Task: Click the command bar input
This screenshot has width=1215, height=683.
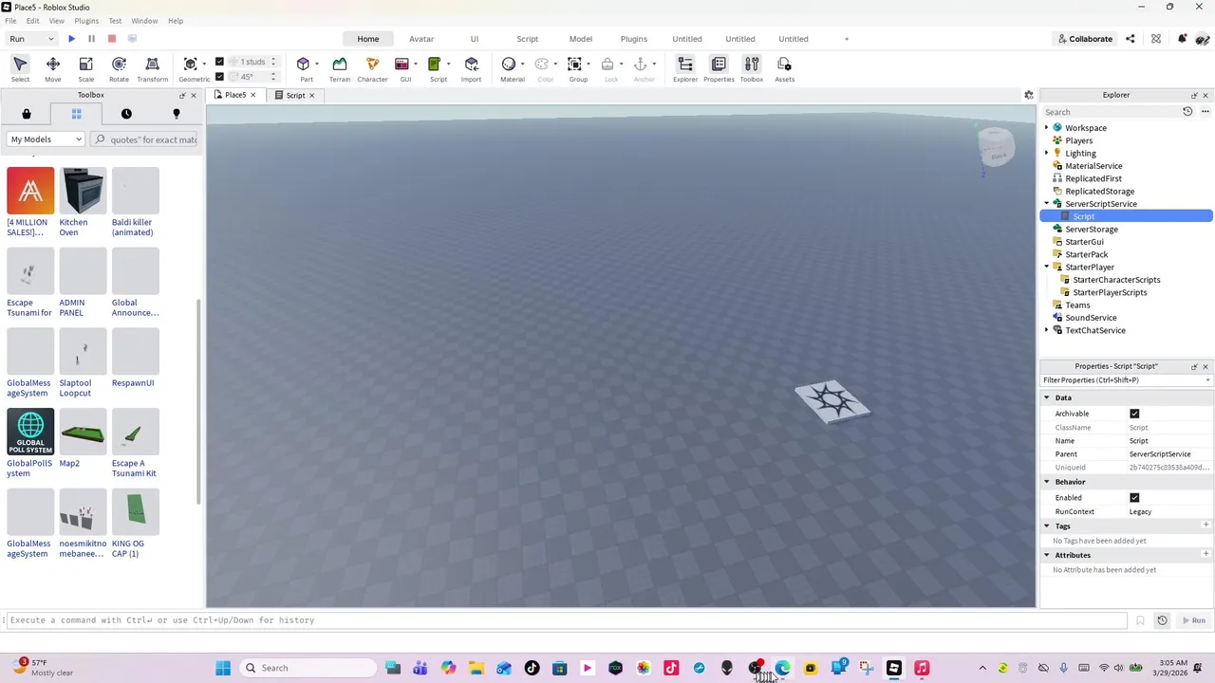Action: pyautogui.click(x=567, y=620)
